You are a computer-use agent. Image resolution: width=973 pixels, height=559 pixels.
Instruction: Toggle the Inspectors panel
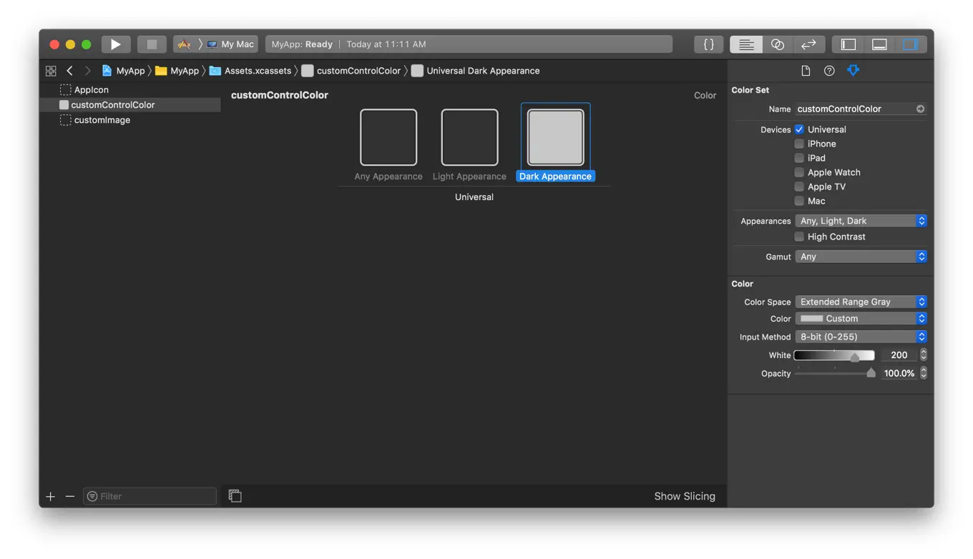910,44
